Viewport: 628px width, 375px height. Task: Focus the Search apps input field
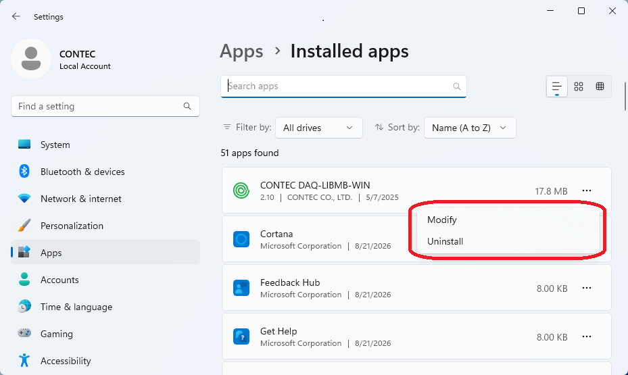click(x=343, y=86)
